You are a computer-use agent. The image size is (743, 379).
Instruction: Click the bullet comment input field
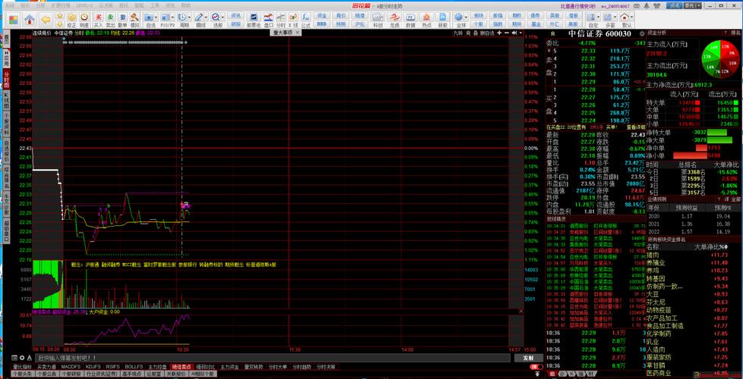(273, 359)
